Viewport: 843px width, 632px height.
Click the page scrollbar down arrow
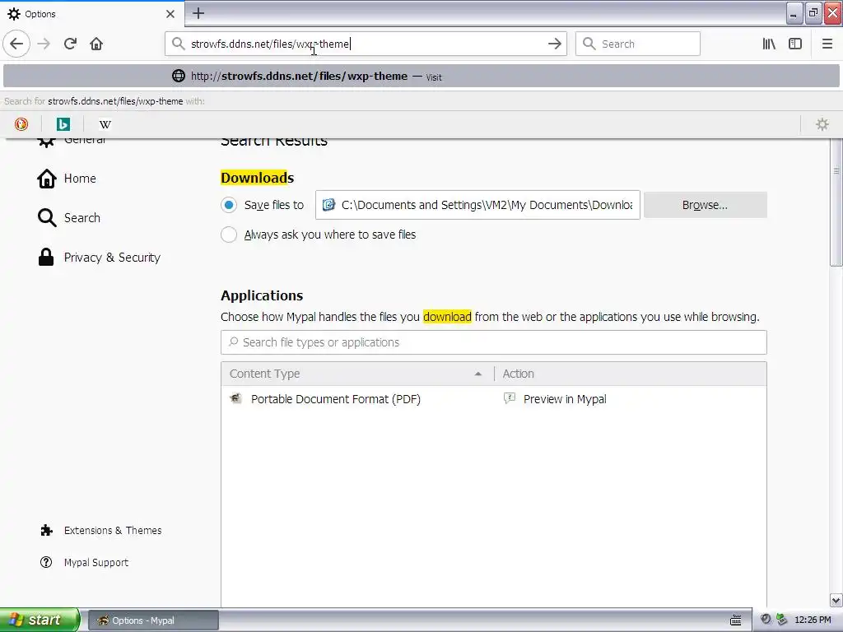[836, 600]
